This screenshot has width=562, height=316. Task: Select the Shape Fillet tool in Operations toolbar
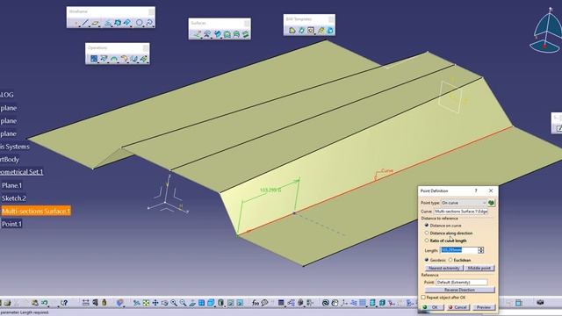point(124,59)
